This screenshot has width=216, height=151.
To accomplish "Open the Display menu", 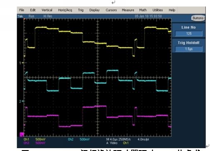I will (95, 10).
